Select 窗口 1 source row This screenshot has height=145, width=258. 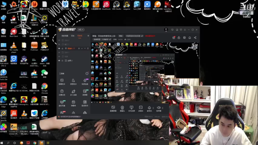tap(74, 44)
